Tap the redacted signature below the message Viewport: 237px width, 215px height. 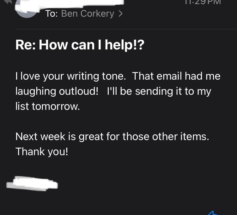tap(32, 184)
